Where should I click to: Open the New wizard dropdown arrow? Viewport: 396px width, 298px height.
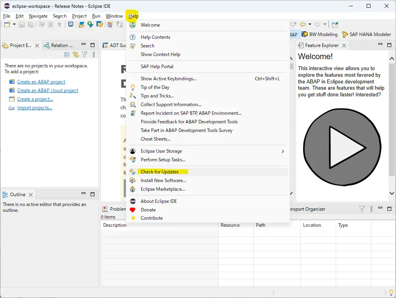[14, 25]
